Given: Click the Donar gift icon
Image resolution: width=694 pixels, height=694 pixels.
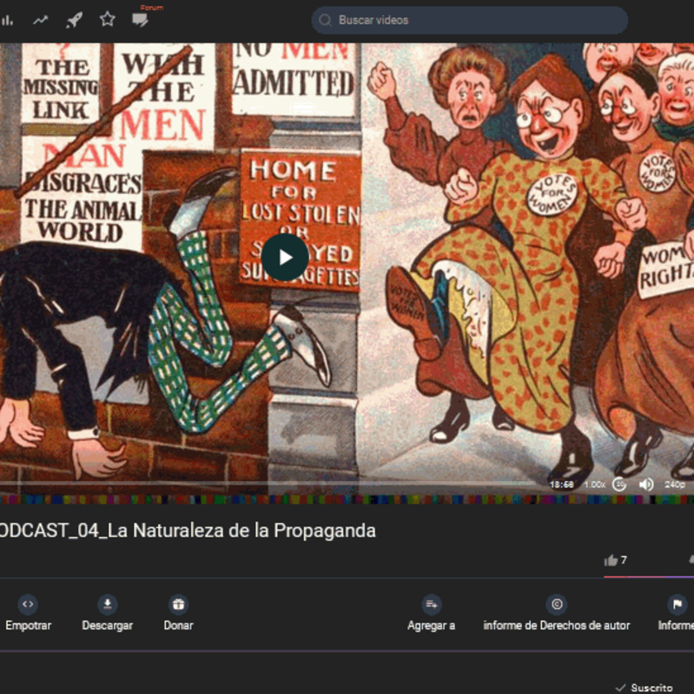Looking at the screenshot, I should pos(178,604).
